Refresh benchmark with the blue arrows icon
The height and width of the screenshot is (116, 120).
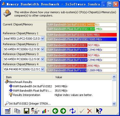tap(73, 111)
